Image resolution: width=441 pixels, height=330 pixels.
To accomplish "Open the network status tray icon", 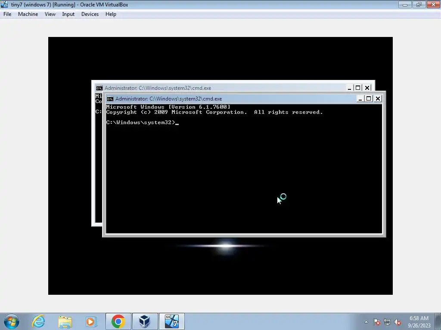I will (387, 322).
